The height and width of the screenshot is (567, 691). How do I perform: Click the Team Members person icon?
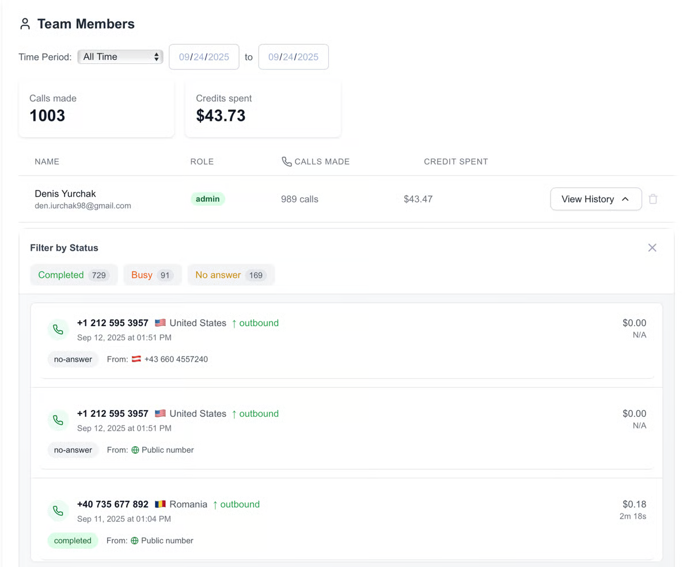pyautogui.click(x=25, y=24)
